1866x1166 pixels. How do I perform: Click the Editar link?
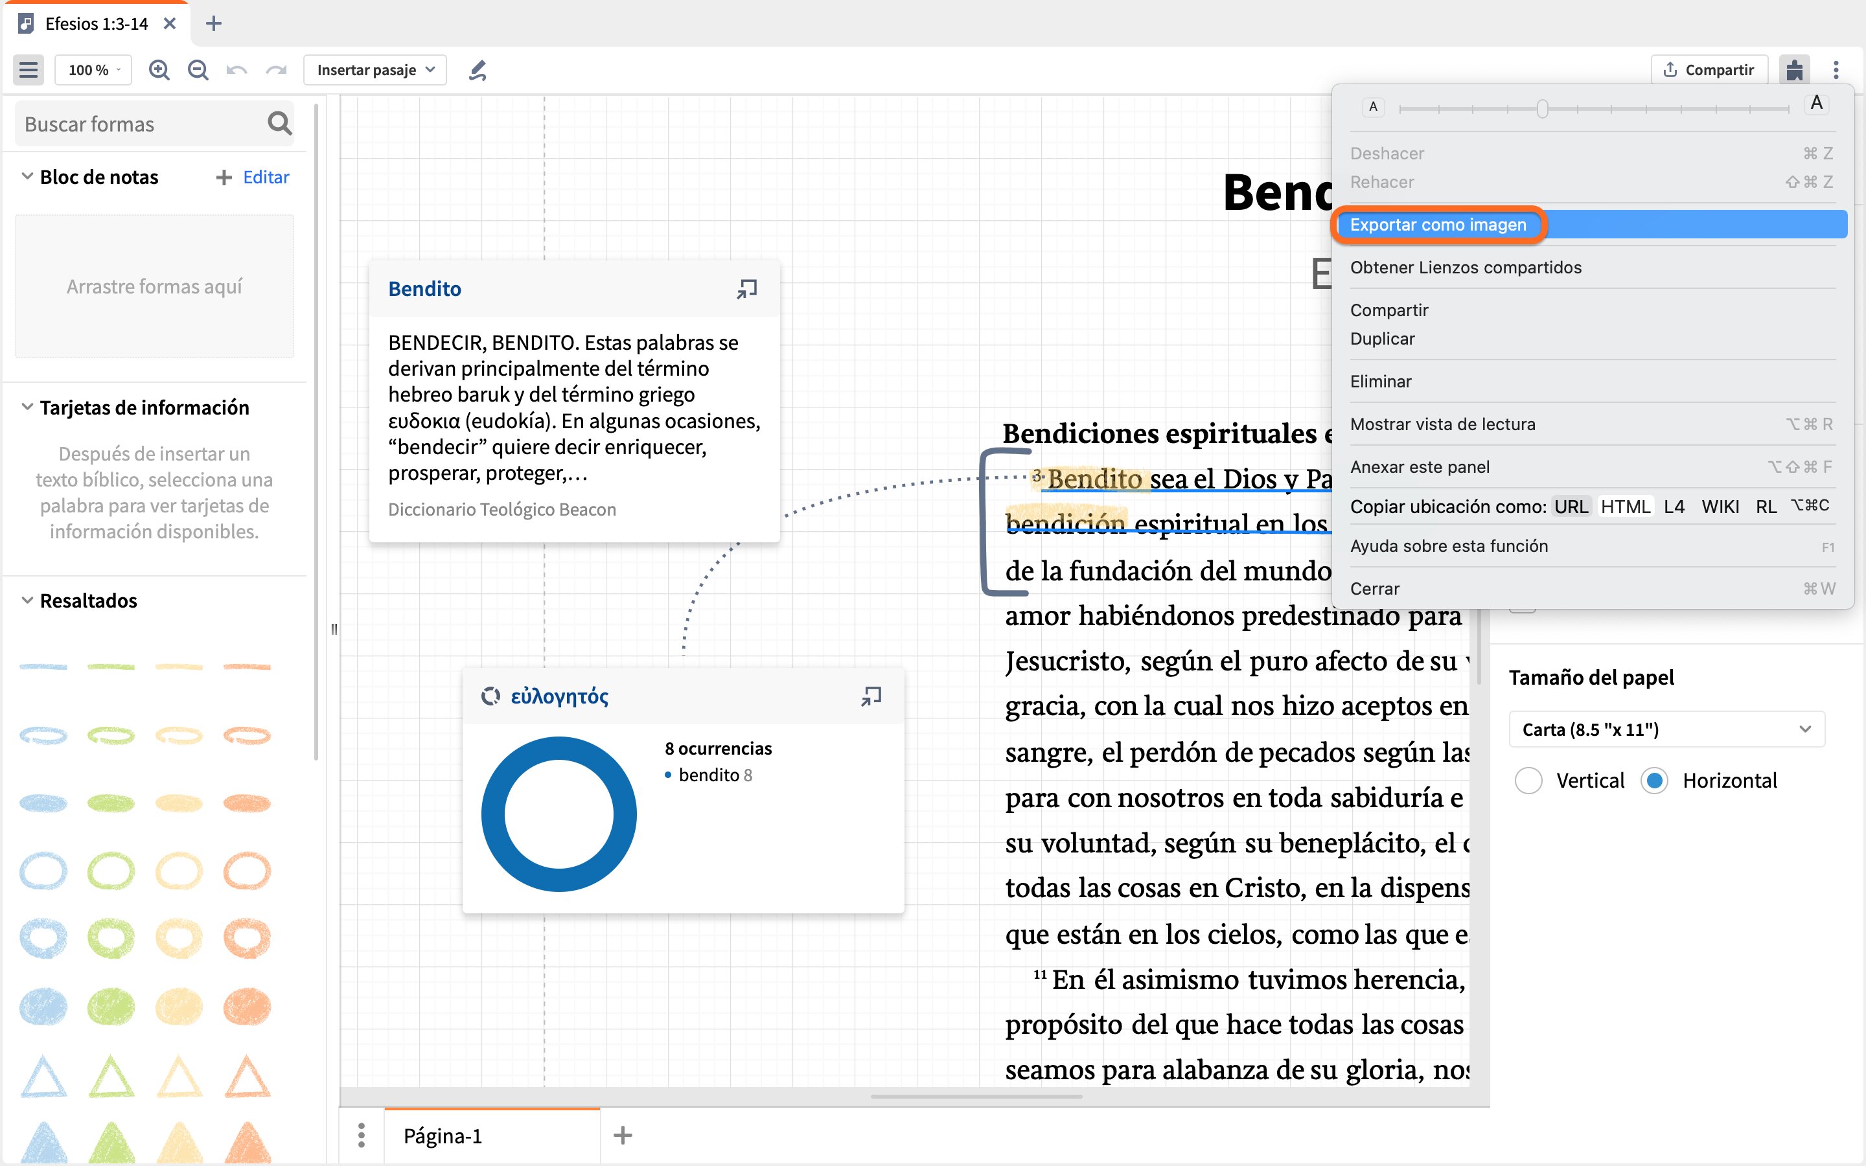tap(266, 177)
